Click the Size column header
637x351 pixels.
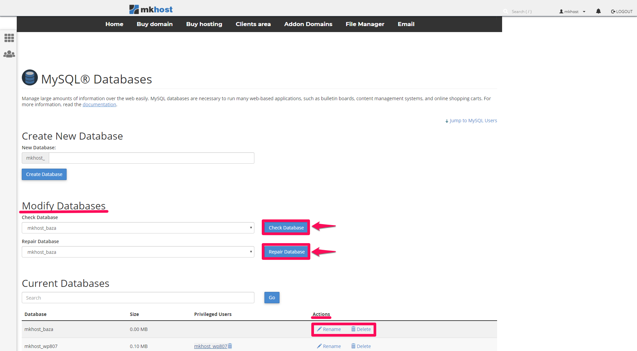134,314
